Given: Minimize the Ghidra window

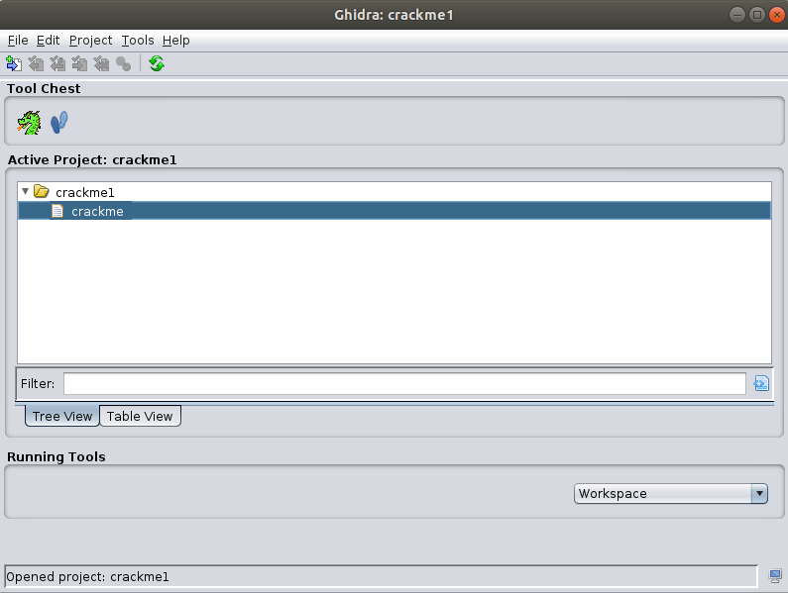Looking at the screenshot, I should coord(737,15).
